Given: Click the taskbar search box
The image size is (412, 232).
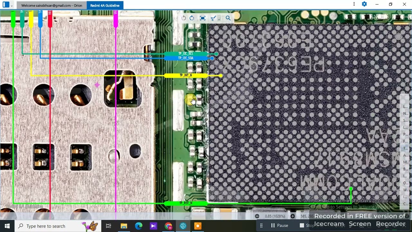Looking at the screenshot, I should [58, 226].
